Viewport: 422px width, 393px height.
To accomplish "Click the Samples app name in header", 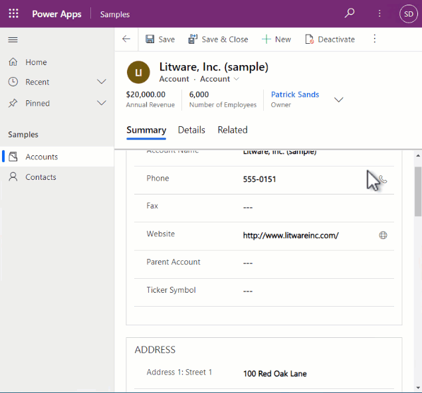I will pos(115,14).
